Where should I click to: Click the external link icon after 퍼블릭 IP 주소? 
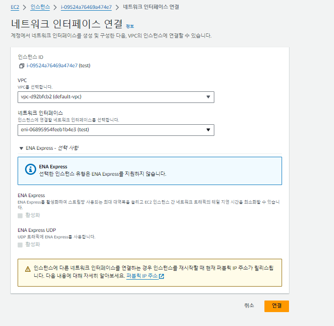(x=161, y=276)
